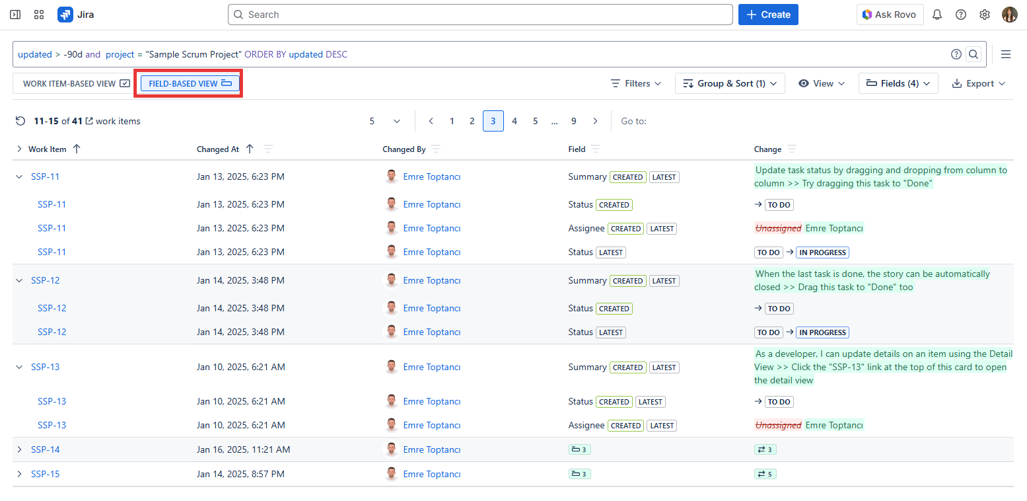
Task: Click the top Search input field
Action: pyautogui.click(x=480, y=15)
